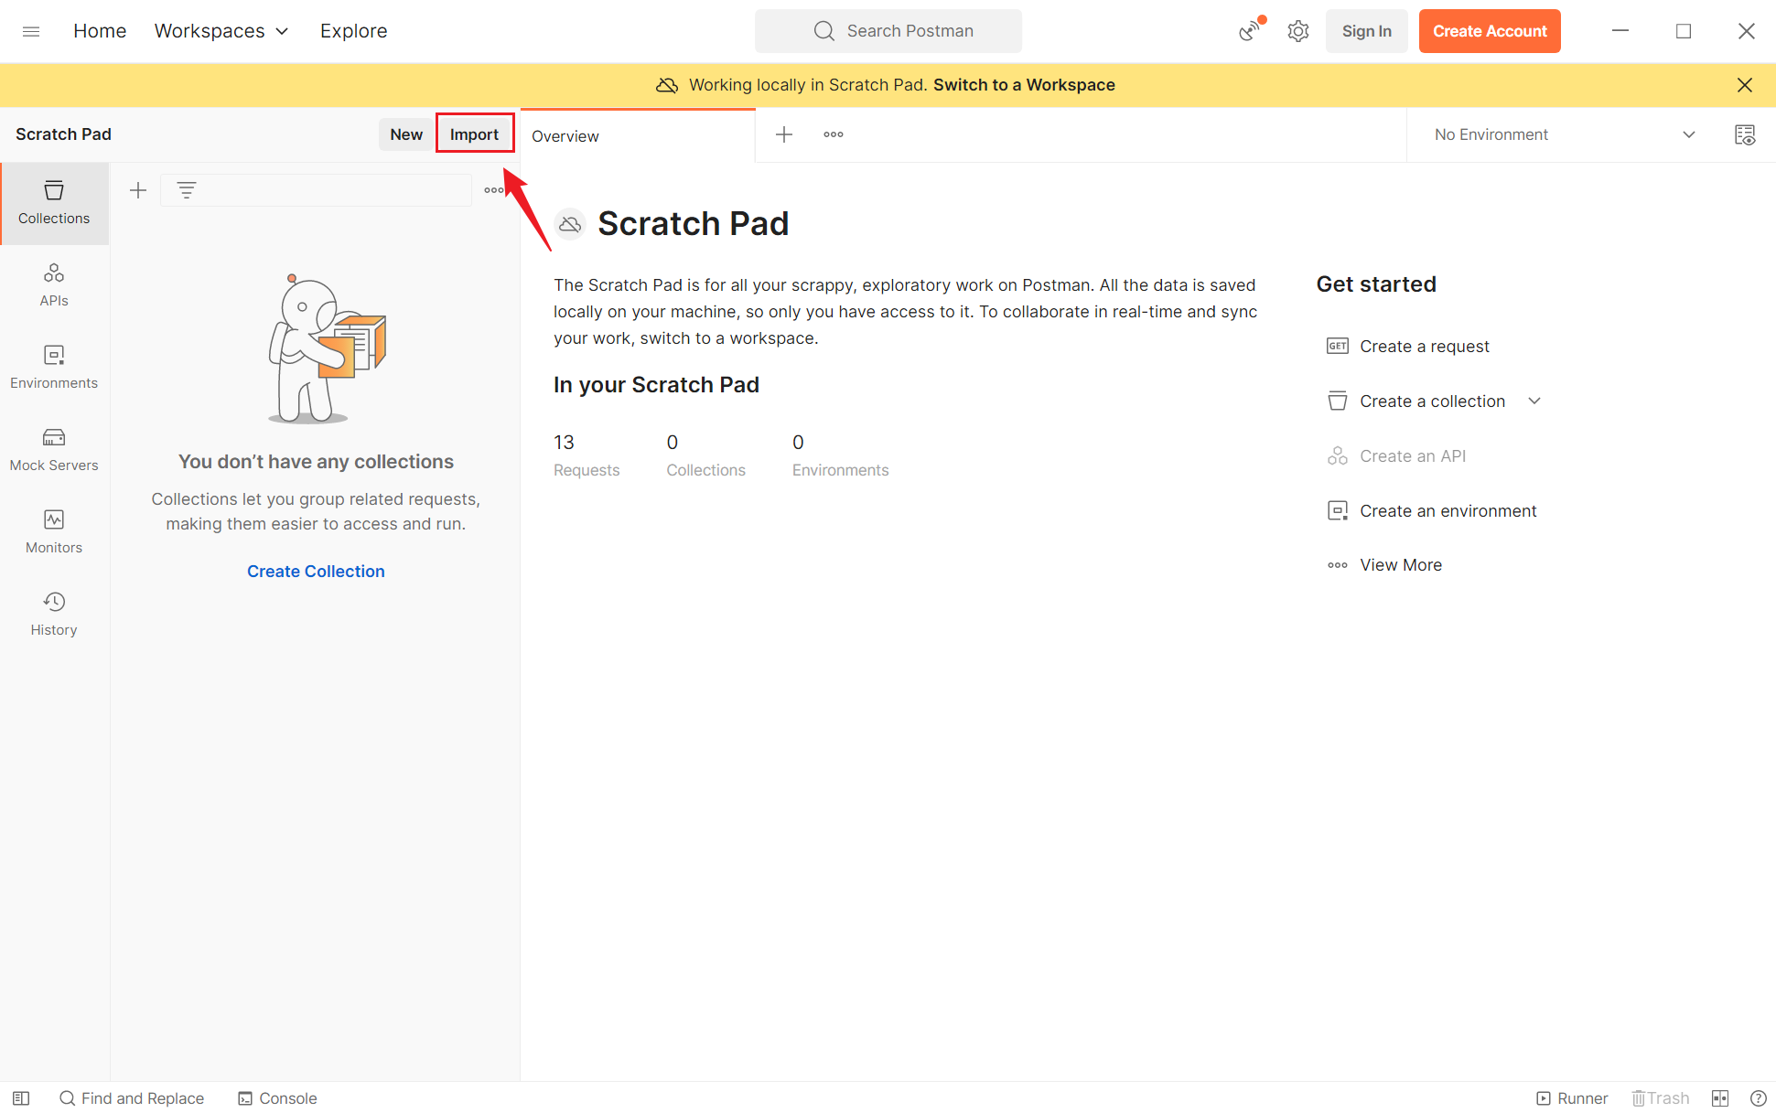Add a new collection with plus icon
The width and height of the screenshot is (1776, 1113).
[x=138, y=190]
